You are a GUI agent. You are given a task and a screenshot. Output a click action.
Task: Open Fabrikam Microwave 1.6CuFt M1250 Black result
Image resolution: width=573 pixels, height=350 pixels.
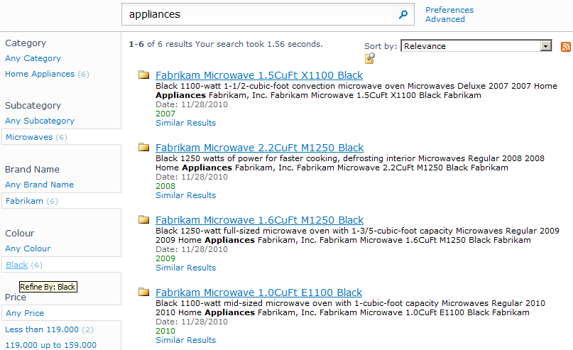click(x=259, y=220)
